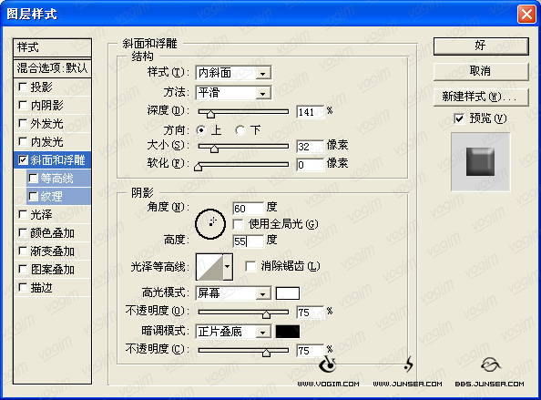This screenshot has height=400, width=541.
Task: Select the 下 direction radio button
Action: pos(240,130)
